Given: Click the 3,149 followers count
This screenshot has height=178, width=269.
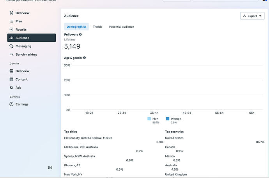Looking at the screenshot, I should click(x=72, y=46).
